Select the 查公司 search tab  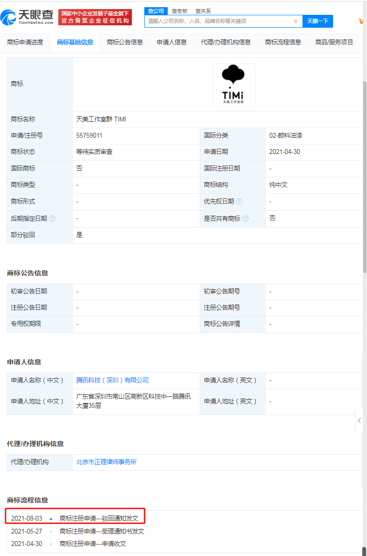[156, 11]
